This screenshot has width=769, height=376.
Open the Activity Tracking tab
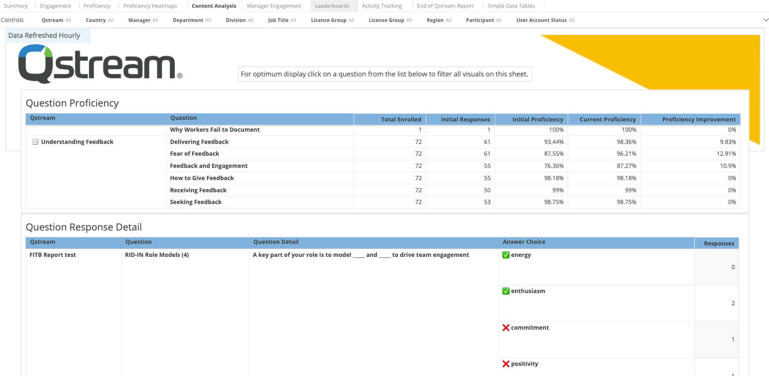click(x=382, y=6)
